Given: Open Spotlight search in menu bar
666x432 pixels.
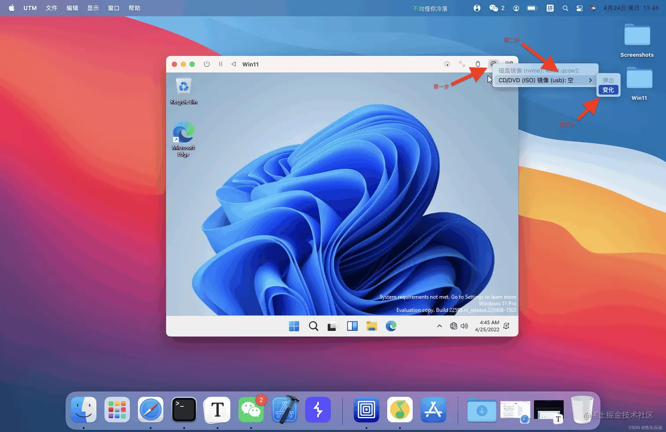Looking at the screenshot, I should (565, 8).
